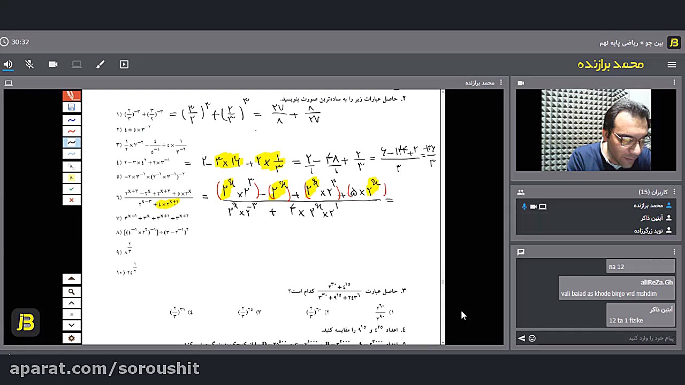The height and width of the screenshot is (385, 685).
Task: Send the chat message with arrow icon
Action: pos(521,338)
